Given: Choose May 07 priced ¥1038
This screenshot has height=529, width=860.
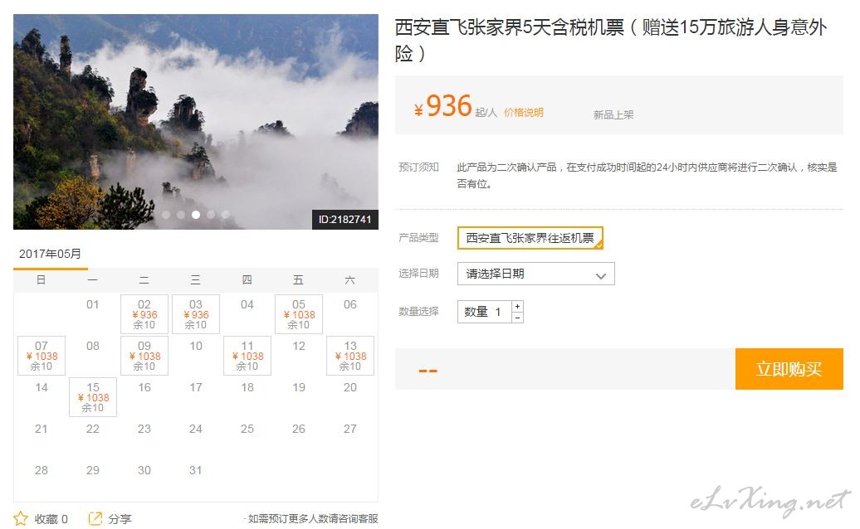Looking at the screenshot, I should pos(42,356).
